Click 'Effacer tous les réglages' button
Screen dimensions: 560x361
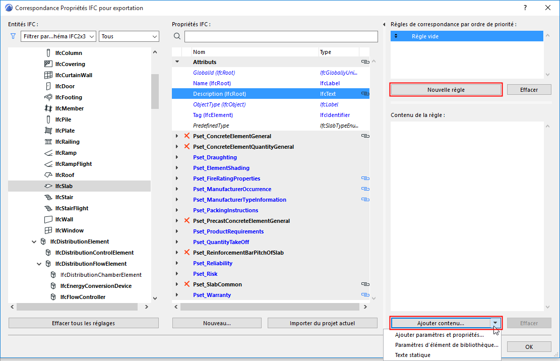tap(84, 323)
